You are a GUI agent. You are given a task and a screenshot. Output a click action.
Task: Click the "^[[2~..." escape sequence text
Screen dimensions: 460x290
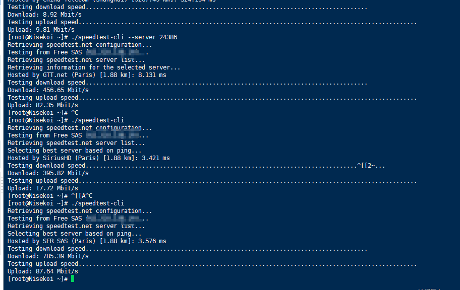(x=371, y=166)
